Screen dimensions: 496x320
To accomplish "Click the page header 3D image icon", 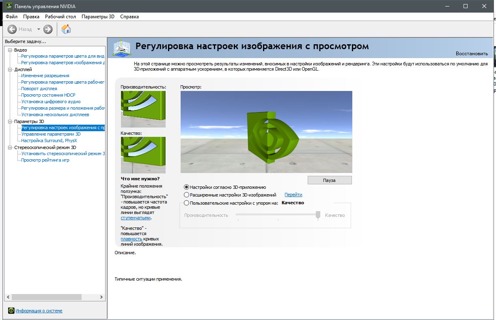I will [122, 48].
